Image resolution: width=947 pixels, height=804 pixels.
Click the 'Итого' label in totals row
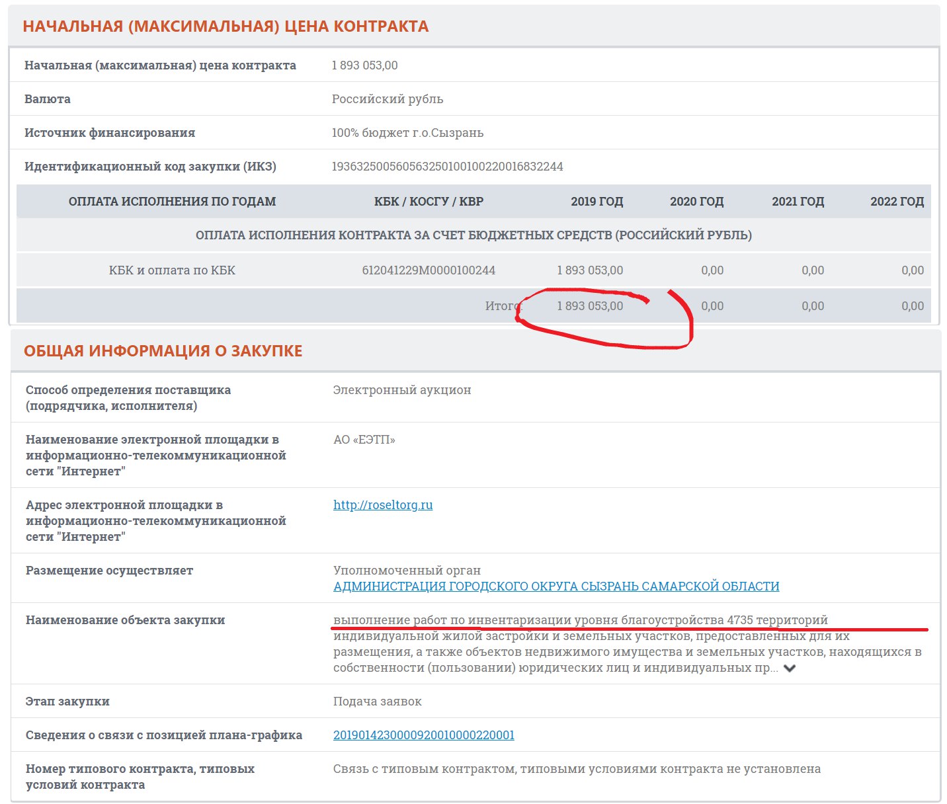click(504, 306)
